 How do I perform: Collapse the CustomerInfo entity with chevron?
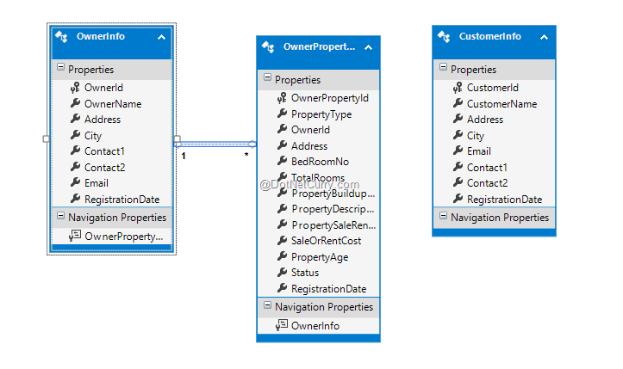click(x=543, y=37)
